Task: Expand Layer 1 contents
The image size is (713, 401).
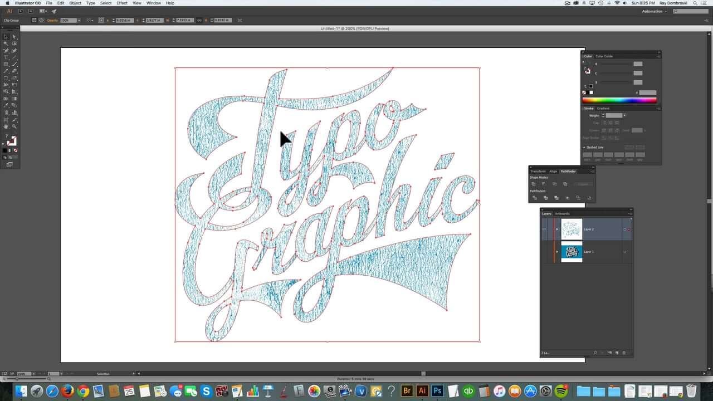Action: pyautogui.click(x=557, y=252)
